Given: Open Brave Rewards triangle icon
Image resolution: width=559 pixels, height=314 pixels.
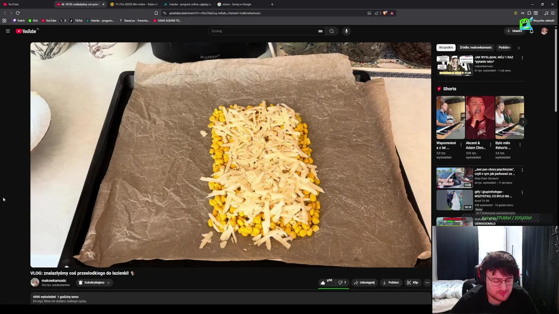Looking at the screenshot, I should point(392,13).
